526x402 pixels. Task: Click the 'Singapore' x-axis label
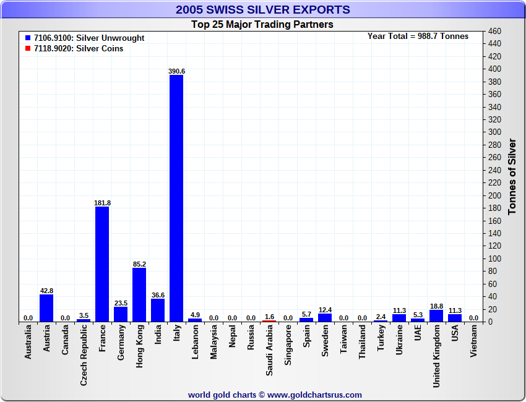(x=288, y=344)
